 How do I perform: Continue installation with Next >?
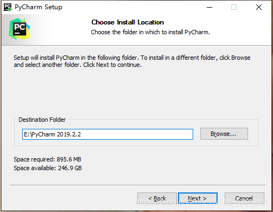coord(198,198)
